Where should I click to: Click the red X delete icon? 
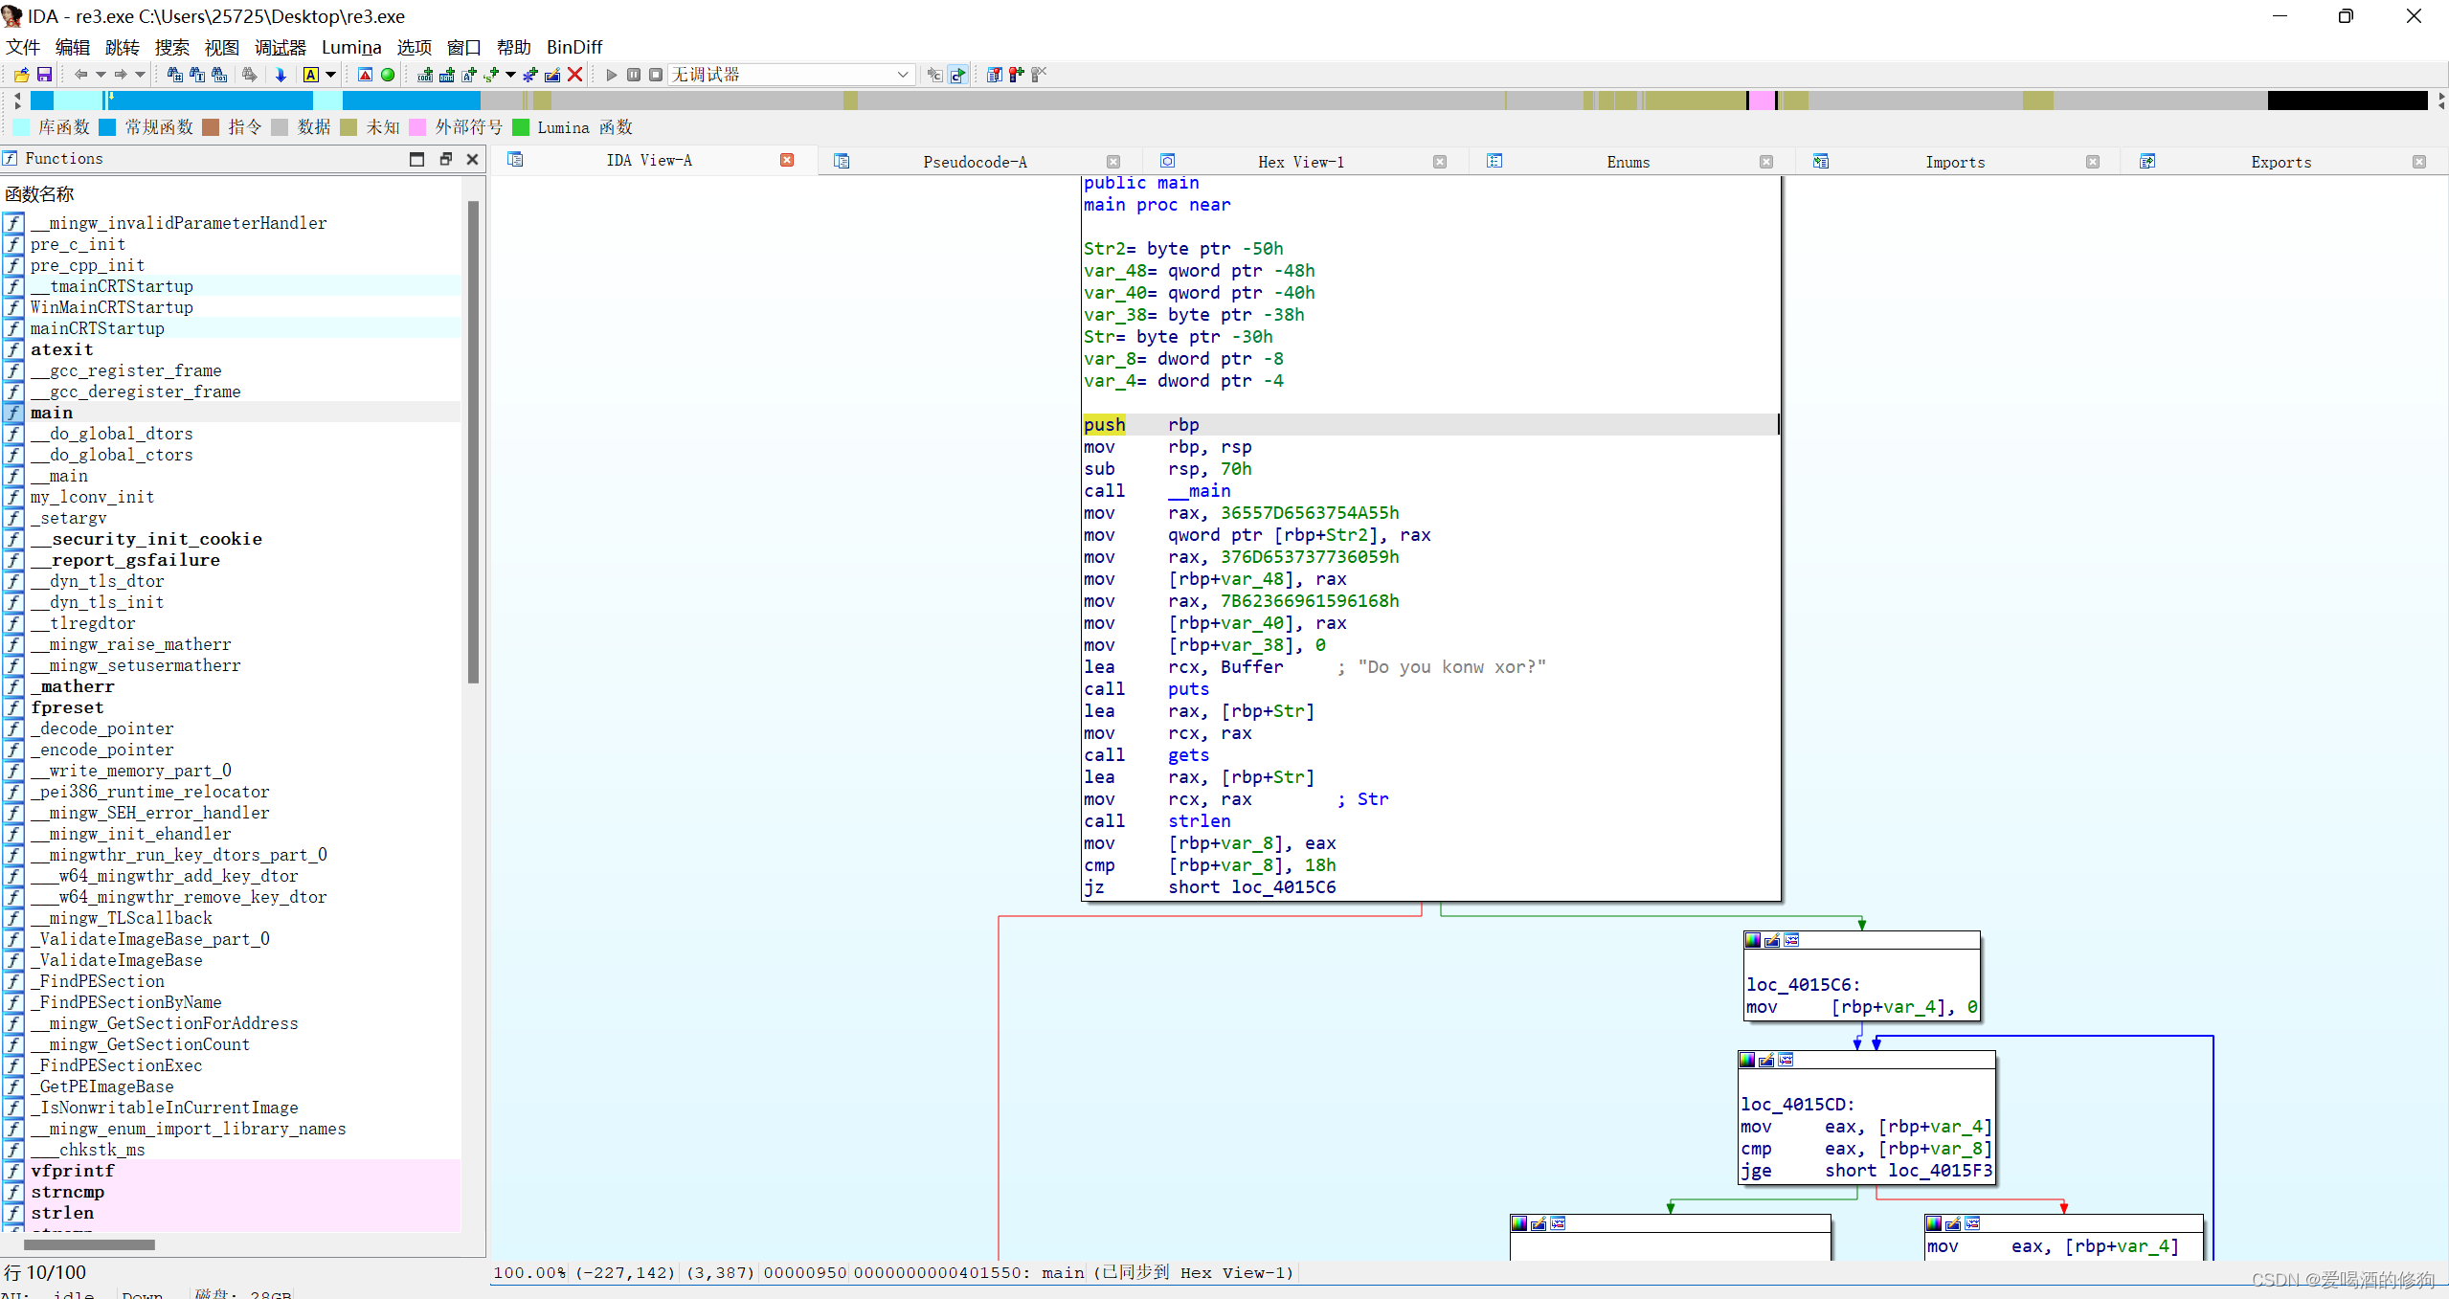click(575, 75)
